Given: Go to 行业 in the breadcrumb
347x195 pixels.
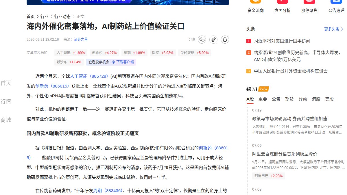Looking at the screenshot, I should click(45, 16).
